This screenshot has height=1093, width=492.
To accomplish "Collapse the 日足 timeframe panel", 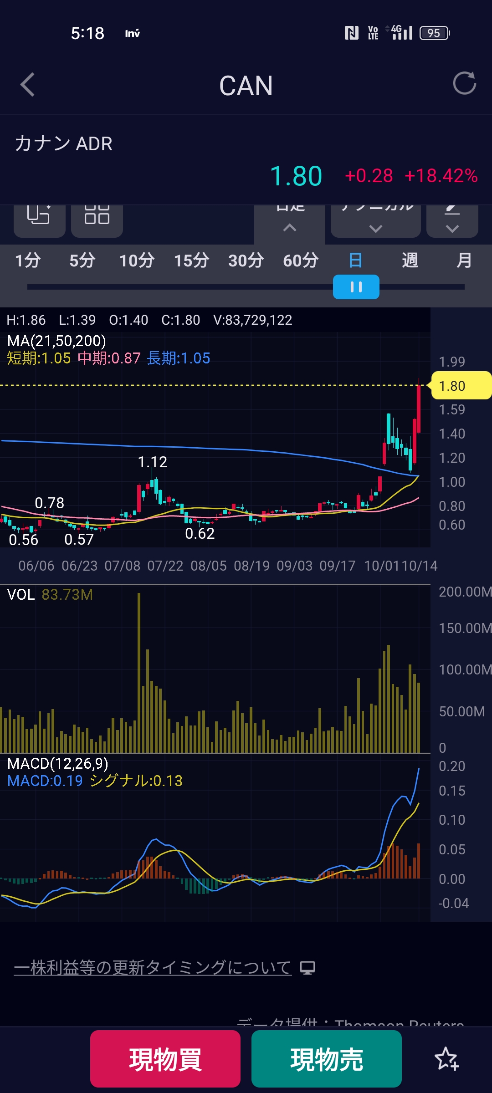I will click(x=290, y=221).
